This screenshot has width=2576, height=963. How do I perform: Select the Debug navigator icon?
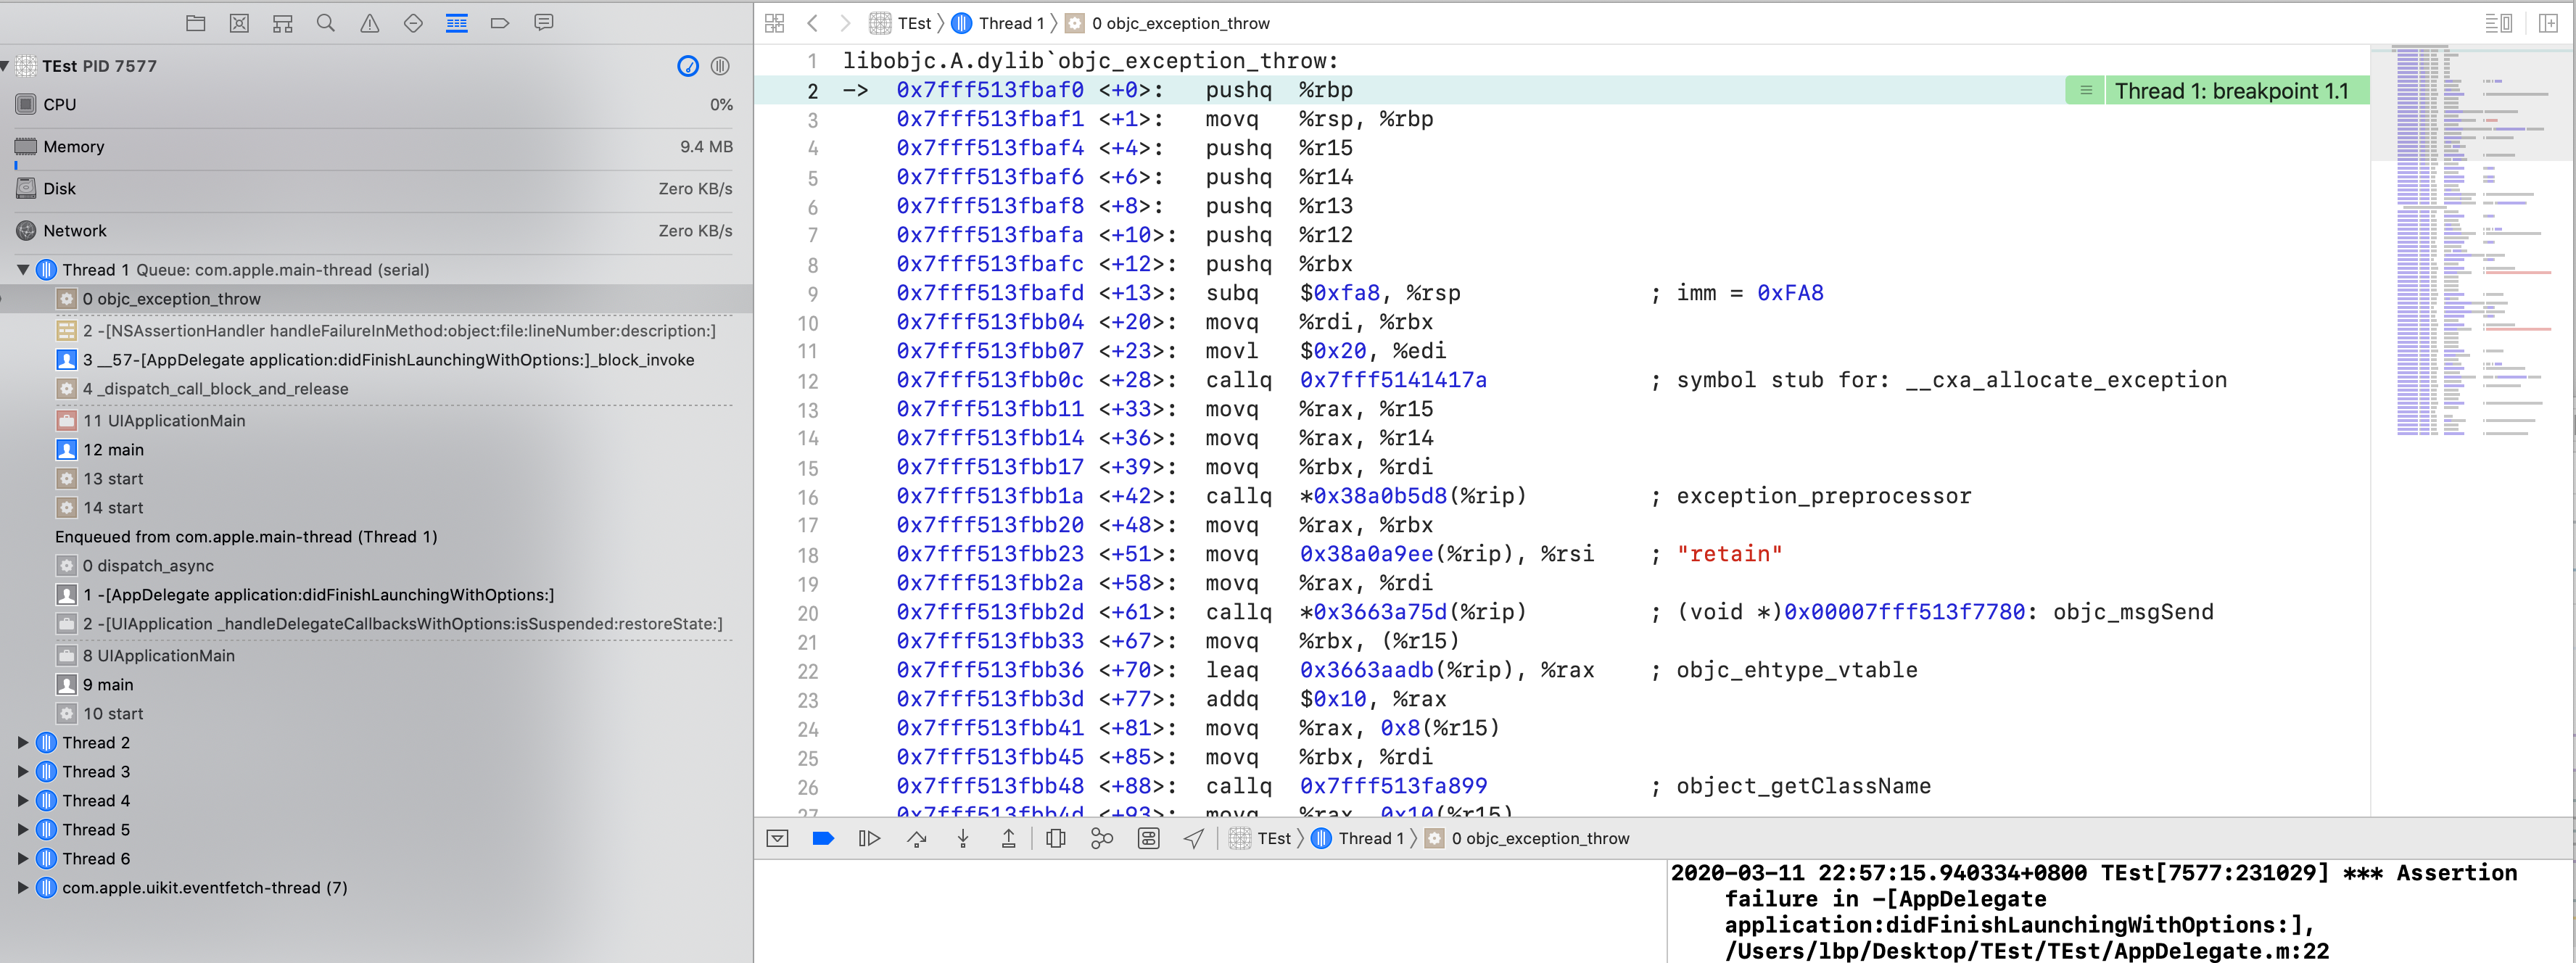point(457,23)
